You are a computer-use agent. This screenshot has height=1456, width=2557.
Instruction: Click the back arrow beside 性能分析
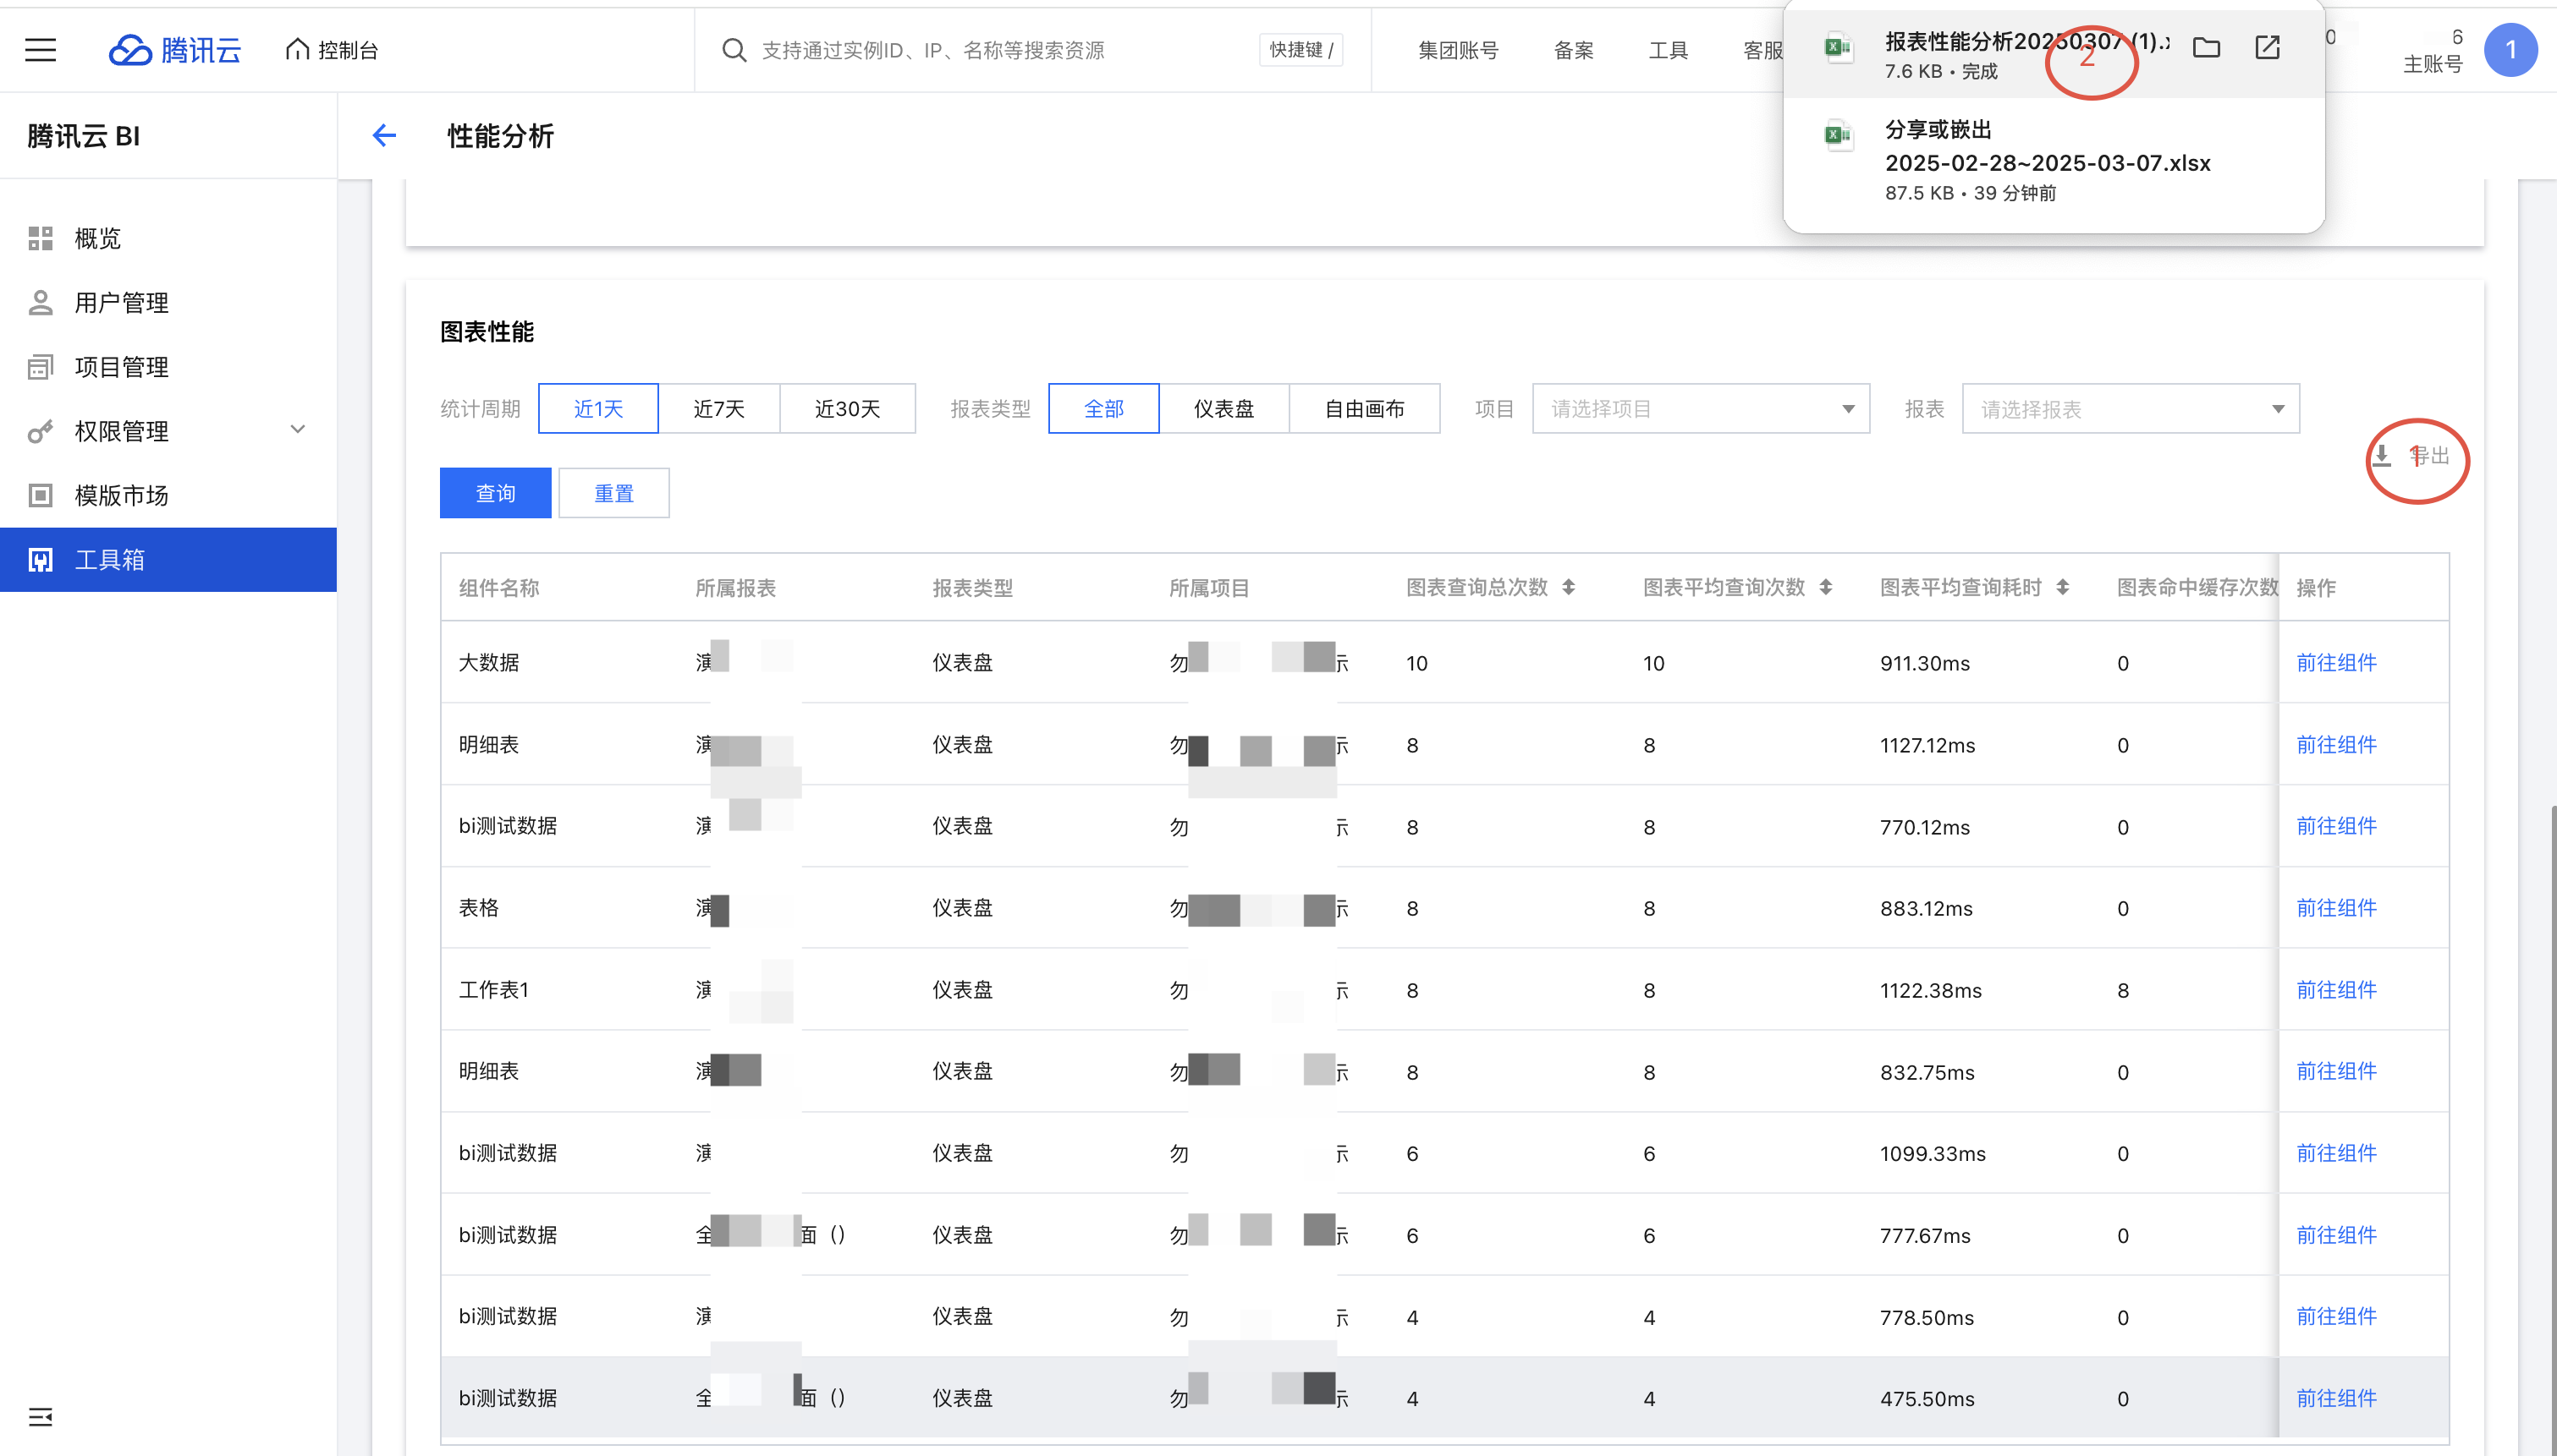[384, 136]
